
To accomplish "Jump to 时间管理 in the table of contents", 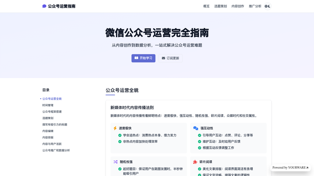I will [x=47, y=105].
